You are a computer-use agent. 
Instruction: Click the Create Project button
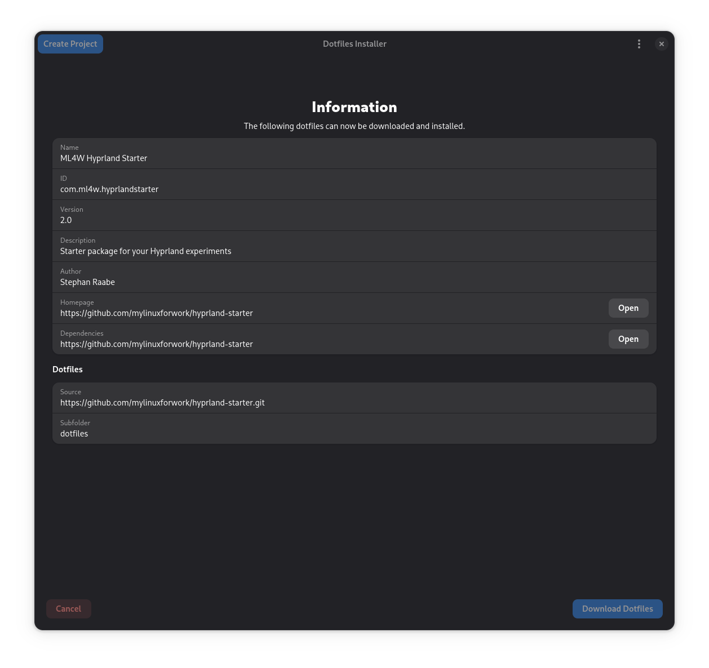(70, 44)
